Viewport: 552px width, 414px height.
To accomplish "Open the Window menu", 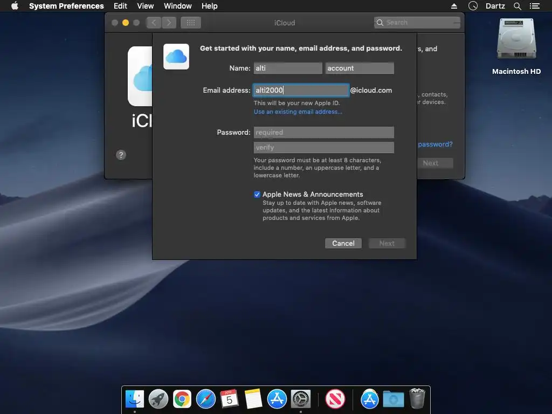I will click(x=178, y=6).
